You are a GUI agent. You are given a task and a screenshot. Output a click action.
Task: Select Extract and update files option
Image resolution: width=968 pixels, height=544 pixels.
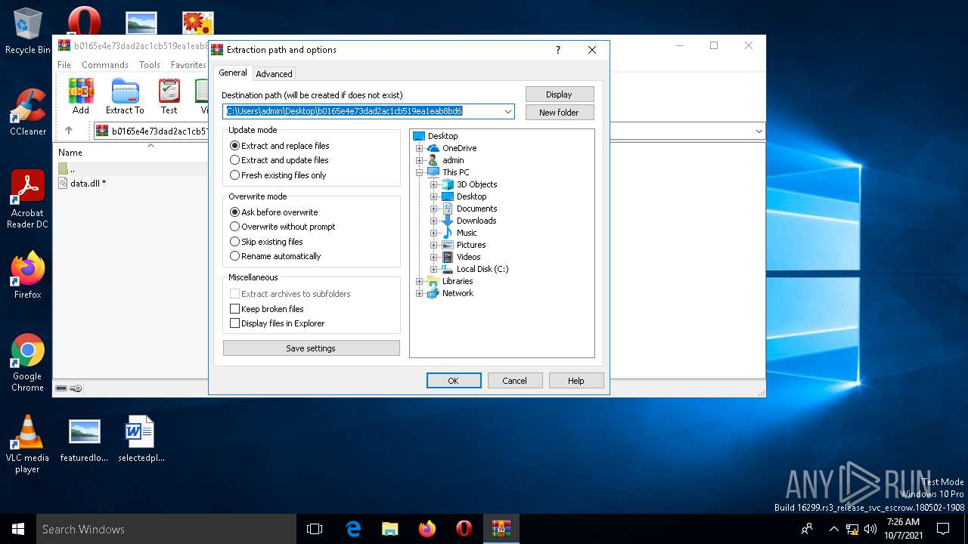[279, 160]
